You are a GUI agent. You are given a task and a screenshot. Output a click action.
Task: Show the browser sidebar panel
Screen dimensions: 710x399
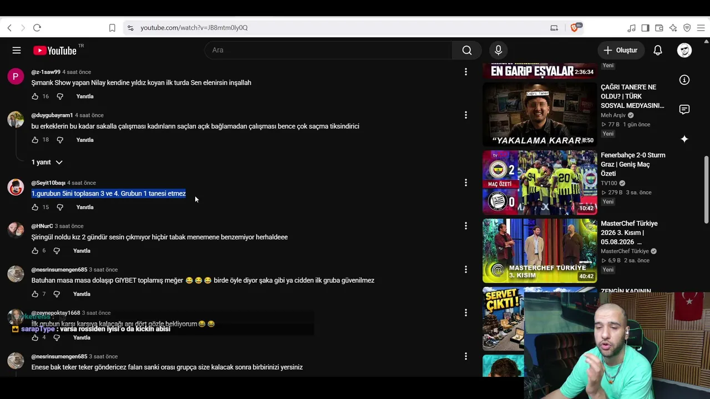click(x=645, y=28)
